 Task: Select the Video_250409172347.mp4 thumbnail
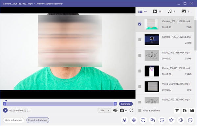(152, 87)
